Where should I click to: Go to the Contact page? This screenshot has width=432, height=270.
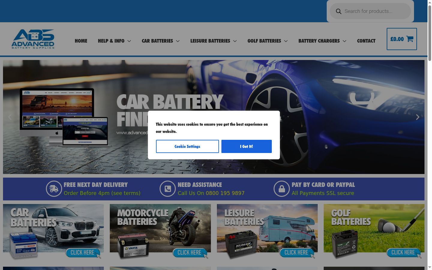366,41
